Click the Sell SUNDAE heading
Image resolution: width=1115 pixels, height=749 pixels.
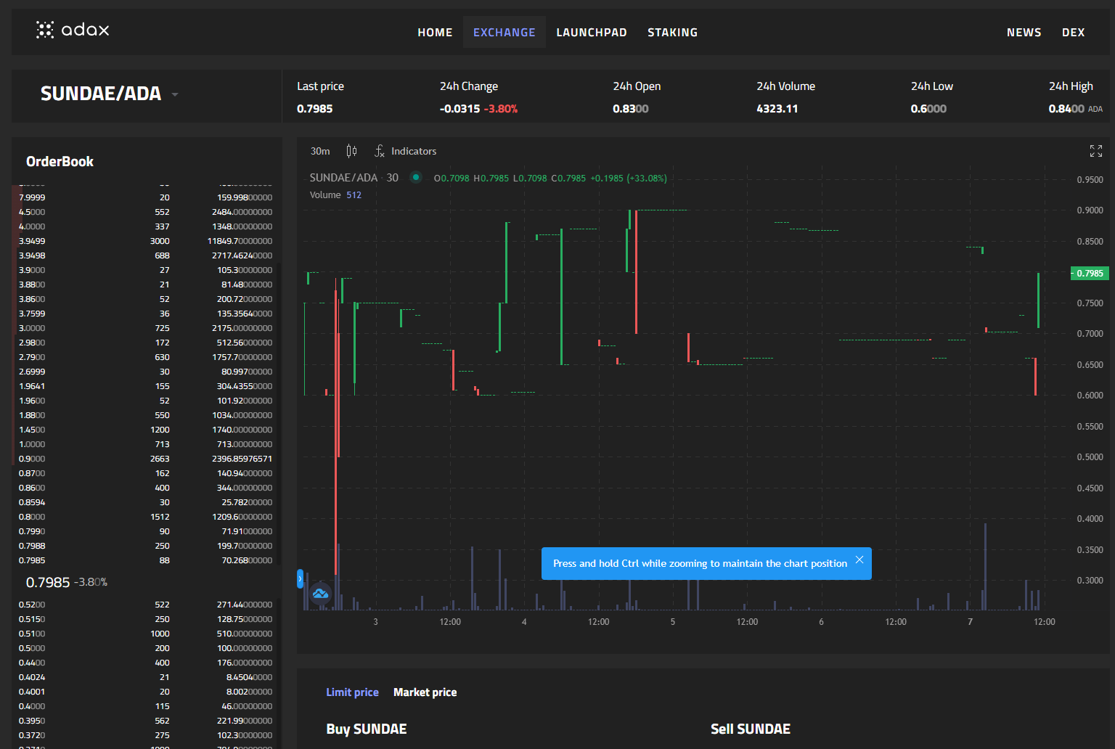751,729
